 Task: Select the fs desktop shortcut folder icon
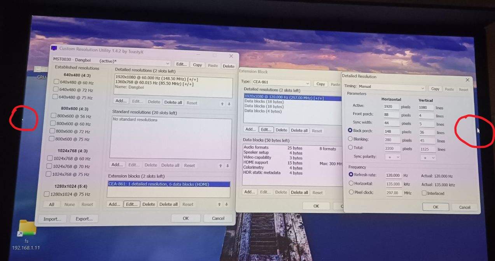[26, 228]
